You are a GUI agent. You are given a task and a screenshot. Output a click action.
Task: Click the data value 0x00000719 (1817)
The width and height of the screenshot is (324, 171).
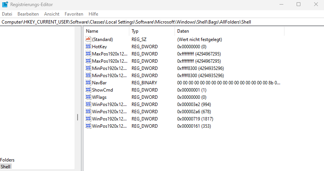point(195,119)
